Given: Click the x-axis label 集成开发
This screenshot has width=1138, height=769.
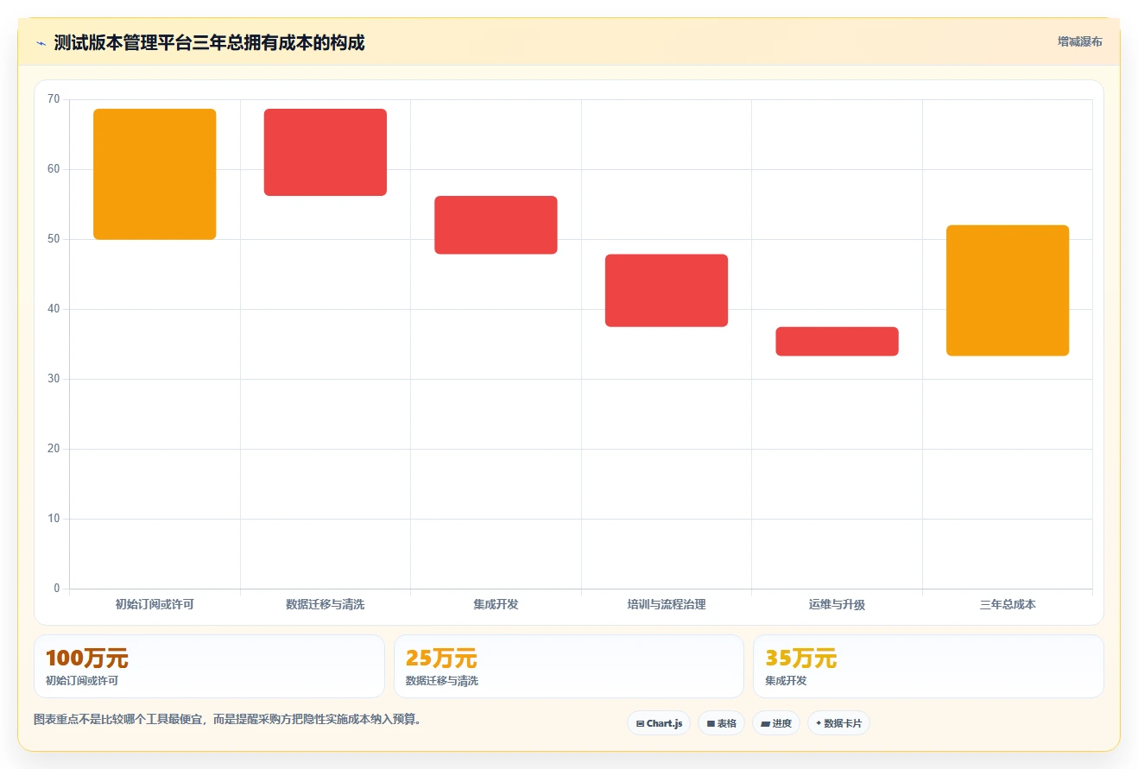Looking at the screenshot, I should click(x=496, y=604).
